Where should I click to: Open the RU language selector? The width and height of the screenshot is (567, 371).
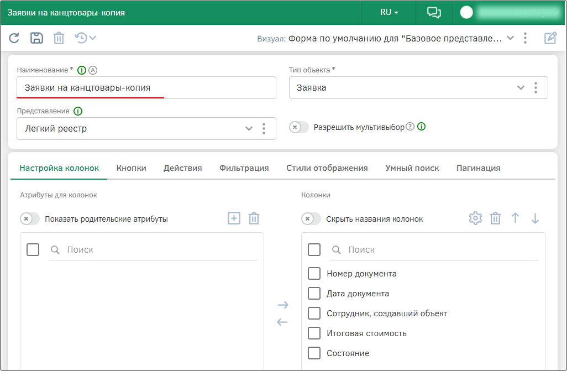[x=389, y=12]
